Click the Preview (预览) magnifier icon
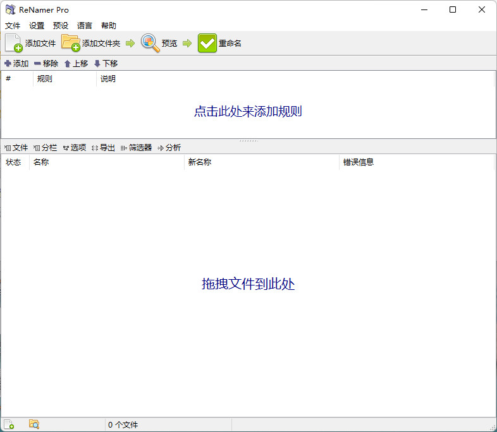 click(150, 43)
